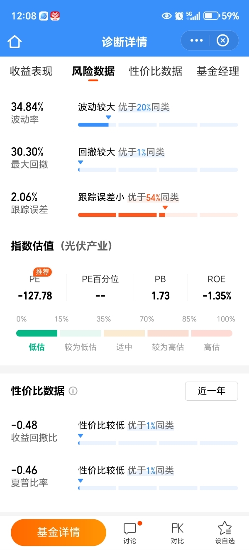
Task: Open the PK 对比 compare icon
Action: [x=177, y=533]
